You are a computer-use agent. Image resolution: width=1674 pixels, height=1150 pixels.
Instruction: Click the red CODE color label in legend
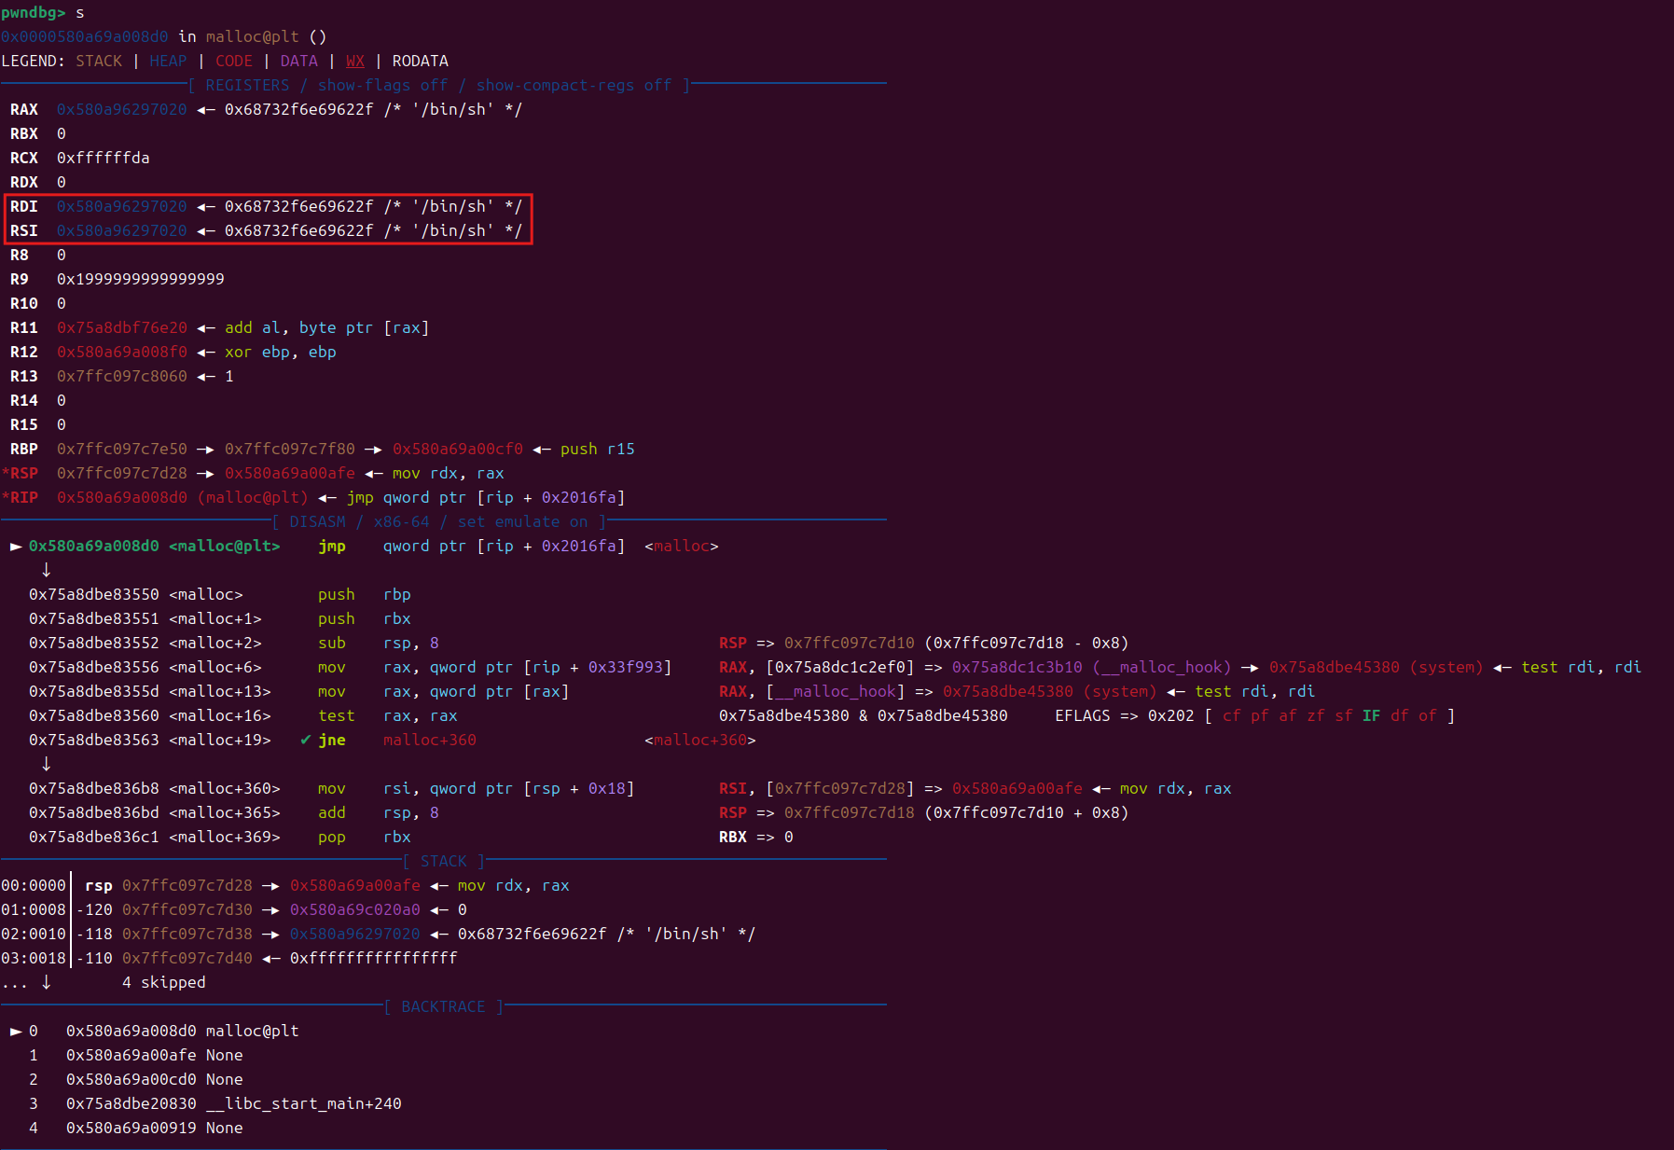tap(233, 62)
